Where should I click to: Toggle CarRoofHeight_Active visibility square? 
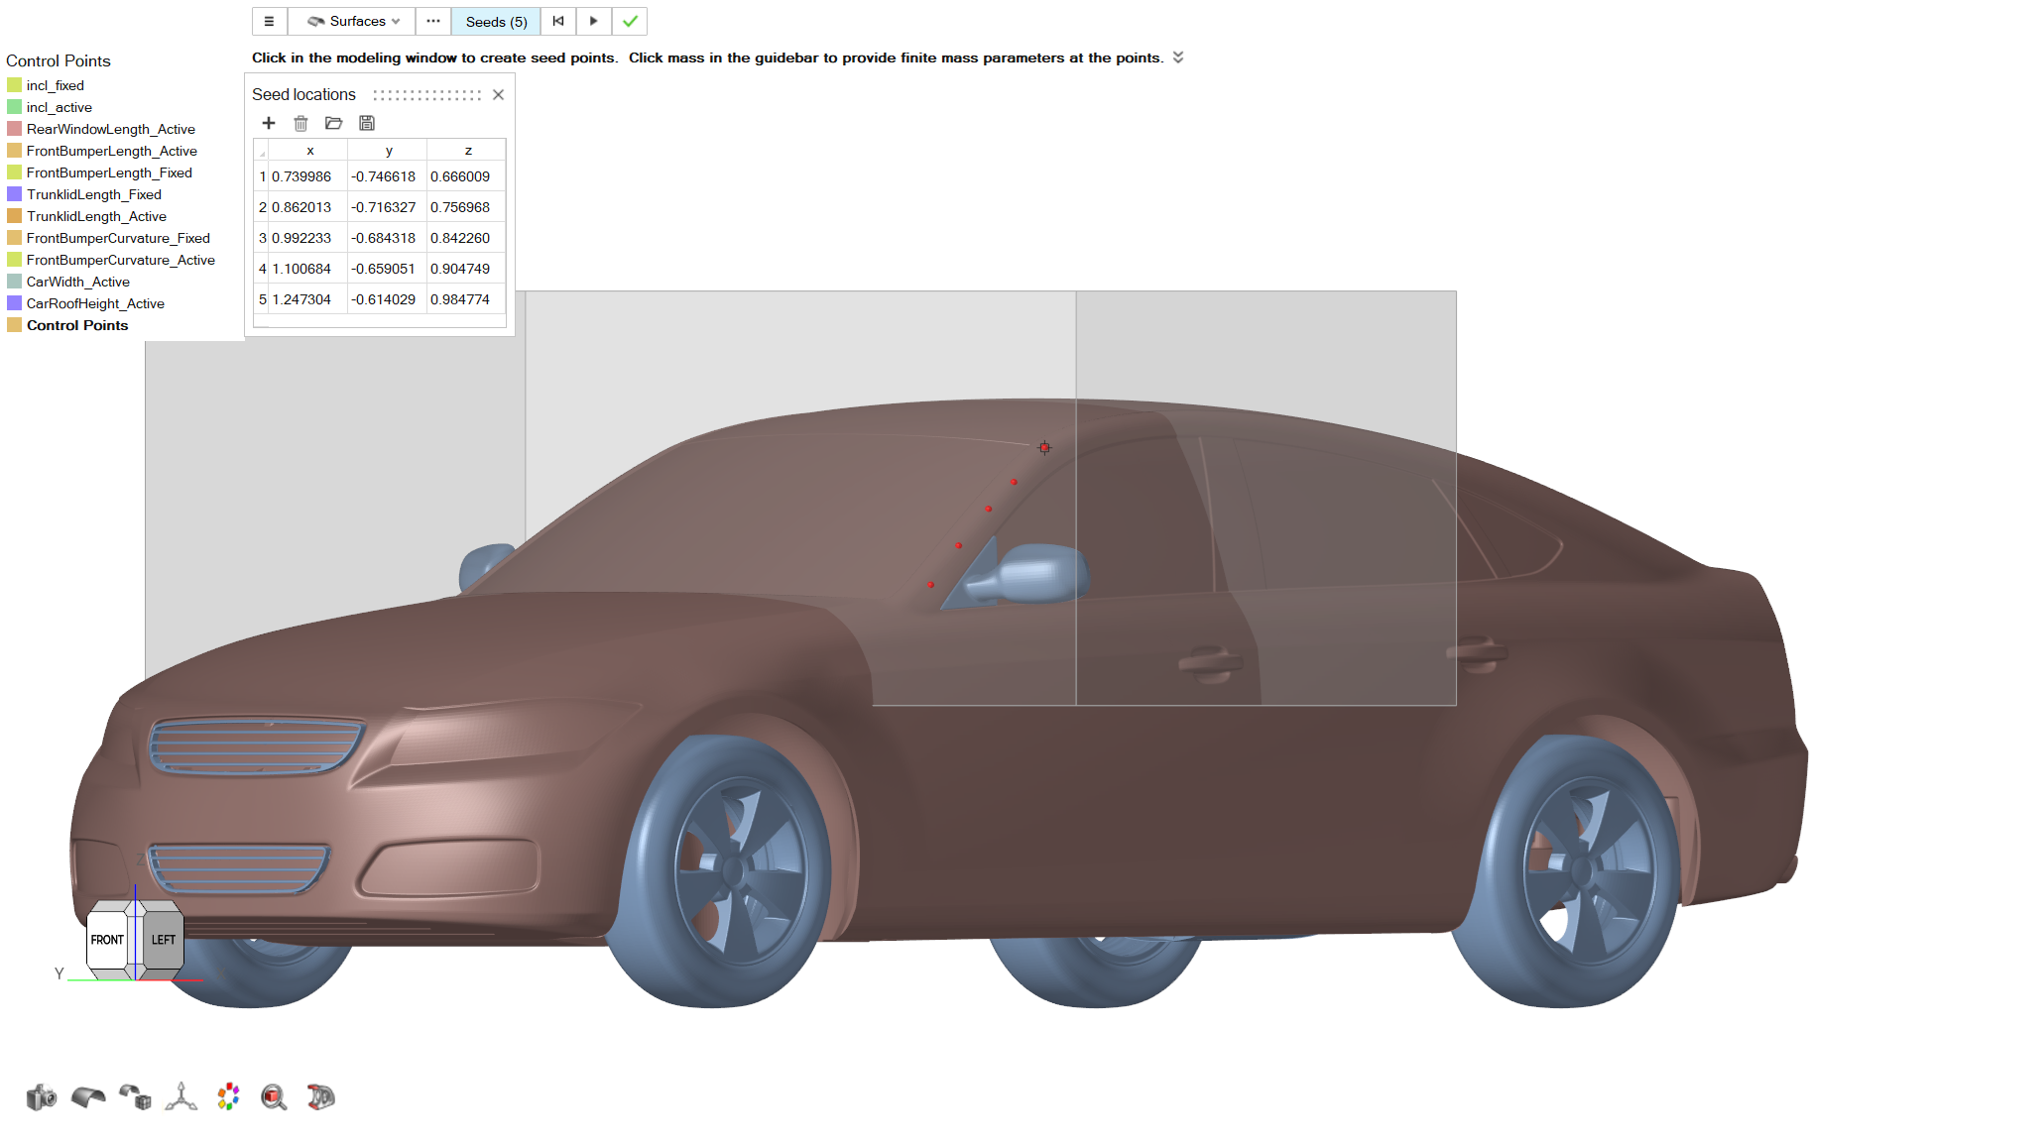14,303
